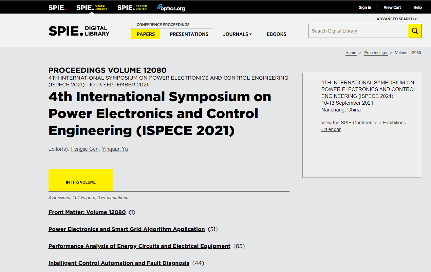Open Intelligent Control Automation and Fault Diagnosis
Image resolution: width=431 pixels, height=272 pixels.
[x=119, y=263]
